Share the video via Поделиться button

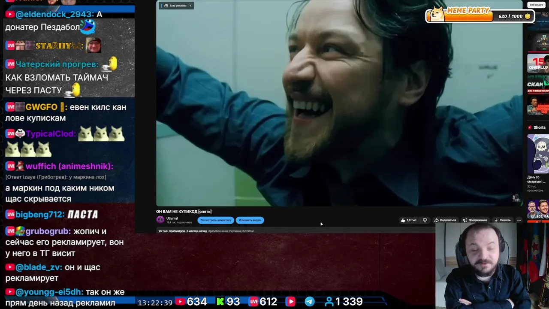point(445,220)
